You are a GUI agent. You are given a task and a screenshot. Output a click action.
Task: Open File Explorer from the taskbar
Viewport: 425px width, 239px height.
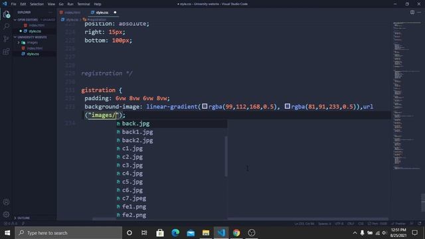(206, 233)
